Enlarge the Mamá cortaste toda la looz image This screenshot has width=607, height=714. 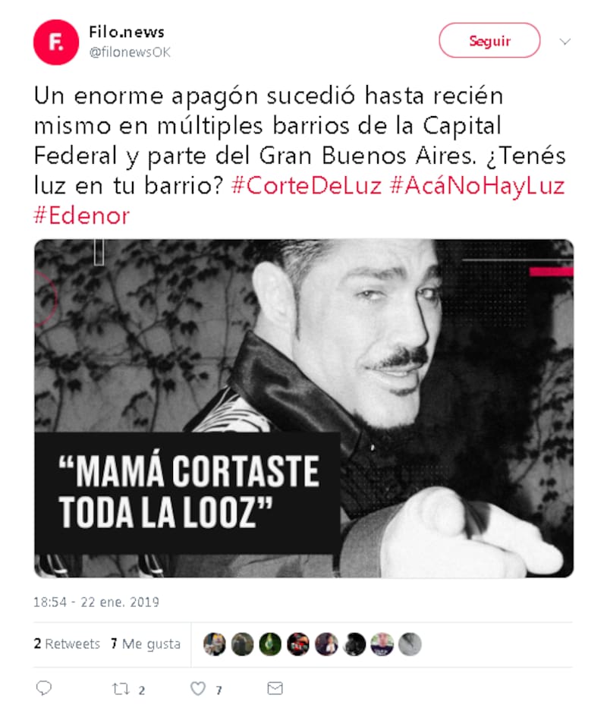point(303,408)
